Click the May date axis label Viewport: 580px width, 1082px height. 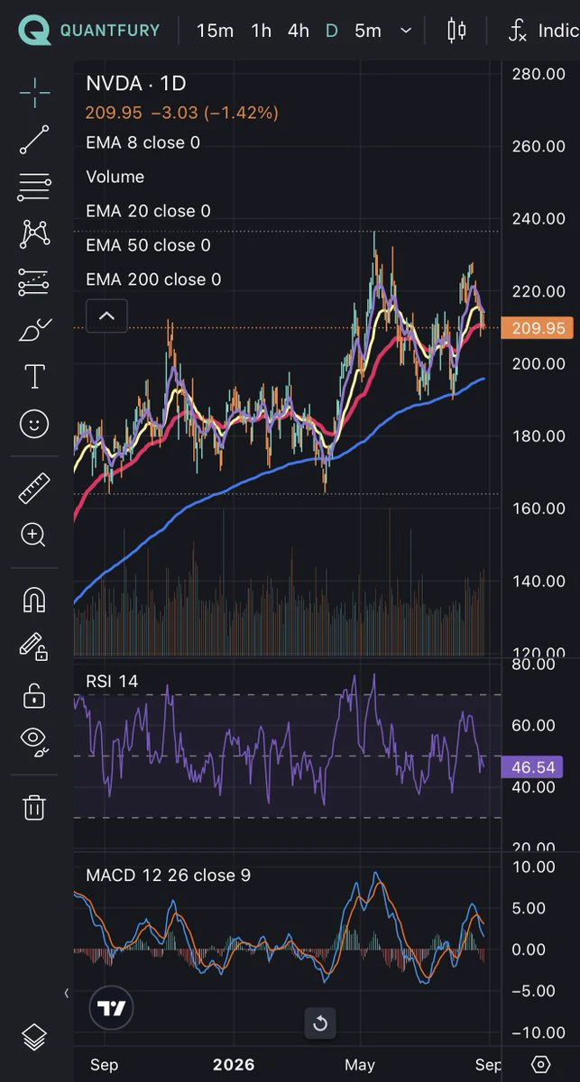361,1064
